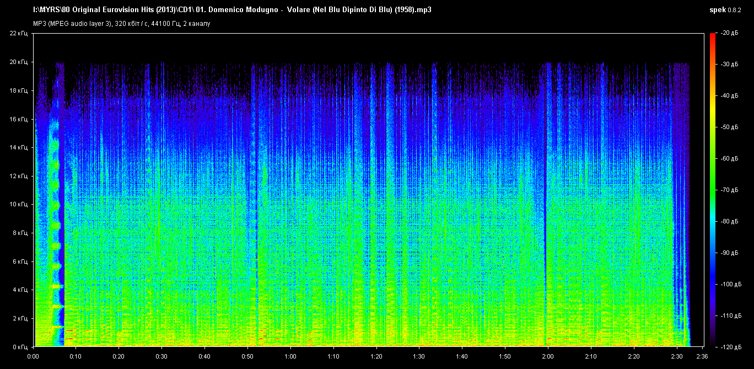Click the file path title text
This screenshot has width=754, height=369.
tap(232, 10)
